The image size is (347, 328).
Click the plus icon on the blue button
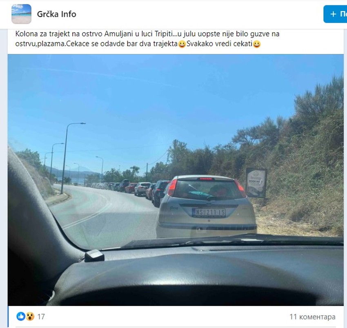[333, 14]
